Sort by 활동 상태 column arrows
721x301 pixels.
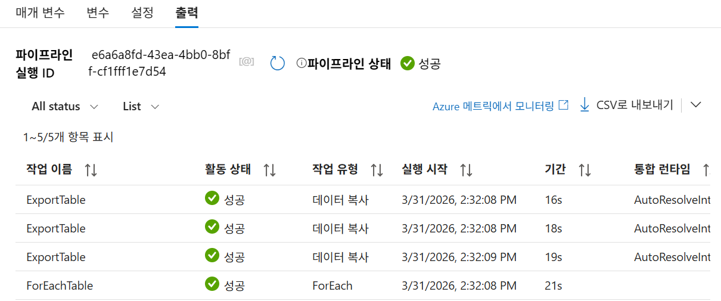(x=269, y=170)
